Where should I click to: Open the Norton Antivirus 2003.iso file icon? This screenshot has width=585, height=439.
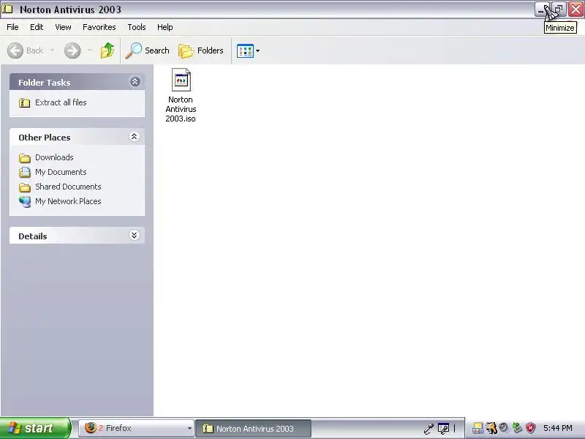(x=181, y=80)
